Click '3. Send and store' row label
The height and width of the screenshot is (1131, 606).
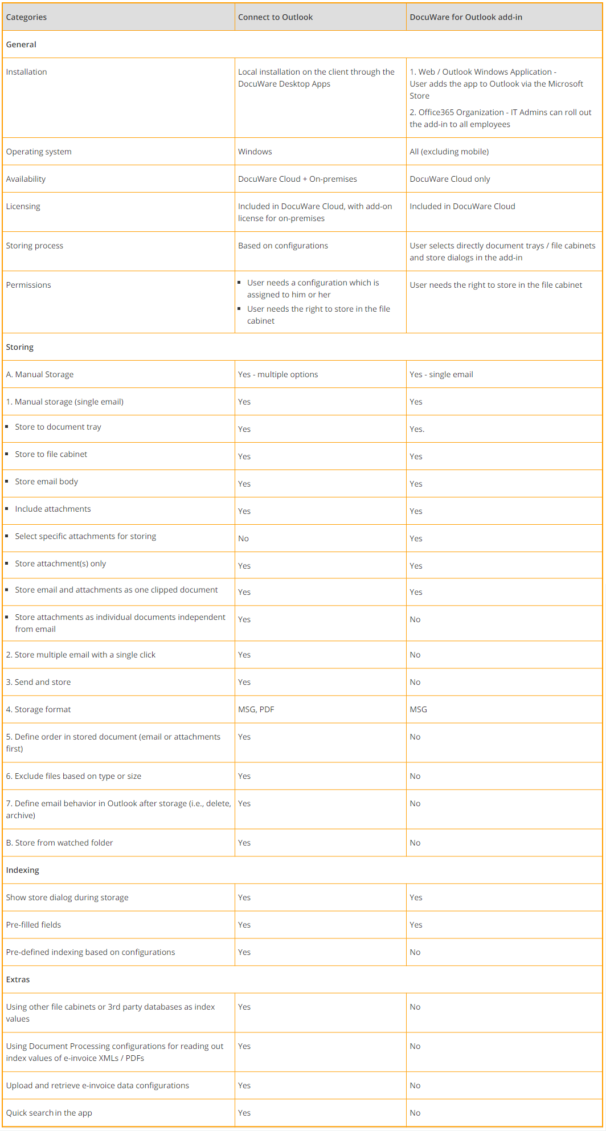coord(38,682)
